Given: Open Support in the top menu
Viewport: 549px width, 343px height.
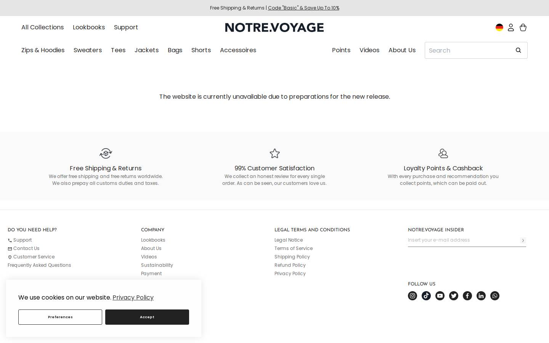Looking at the screenshot, I should (126, 27).
